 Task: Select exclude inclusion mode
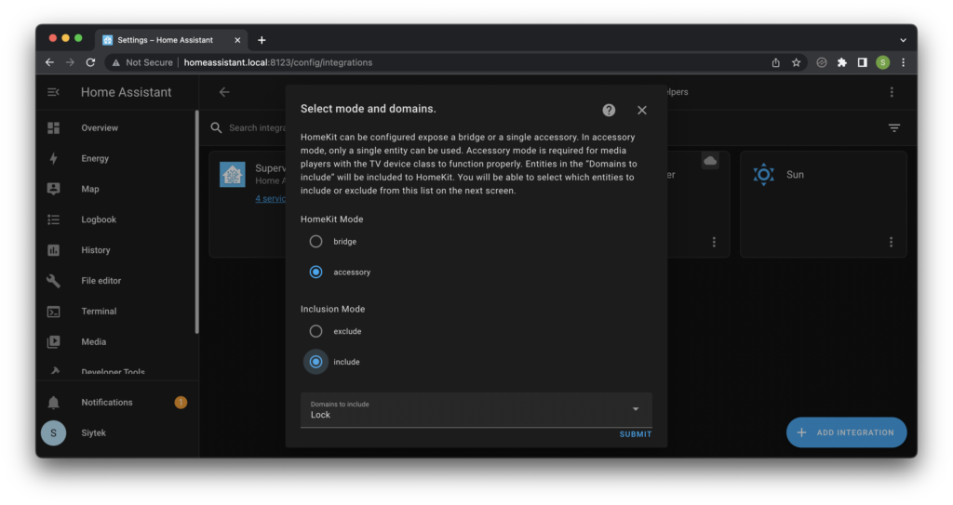[x=315, y=331]
